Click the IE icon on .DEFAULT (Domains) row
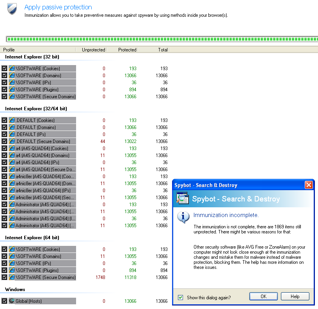The image size is (318, 309). point(12,127)
